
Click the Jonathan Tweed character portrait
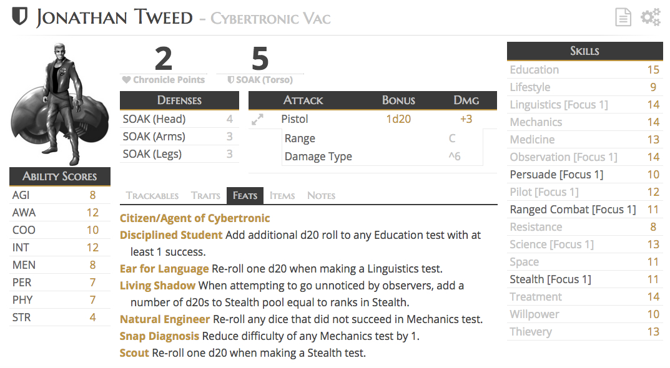coord(60,104)
